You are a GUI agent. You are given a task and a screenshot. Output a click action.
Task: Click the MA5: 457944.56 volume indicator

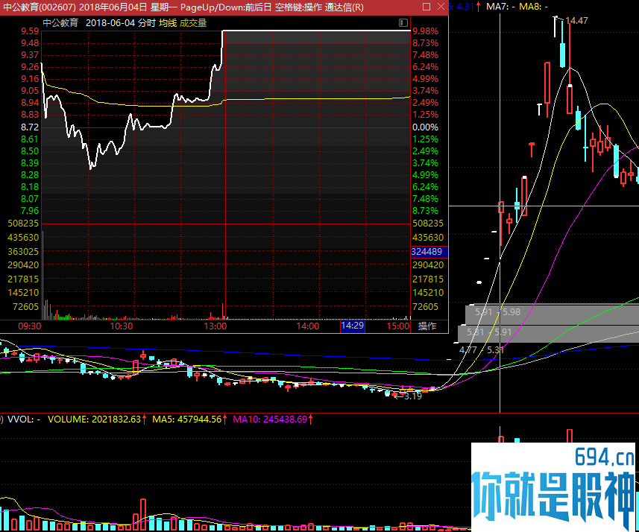tap(189, 419)
